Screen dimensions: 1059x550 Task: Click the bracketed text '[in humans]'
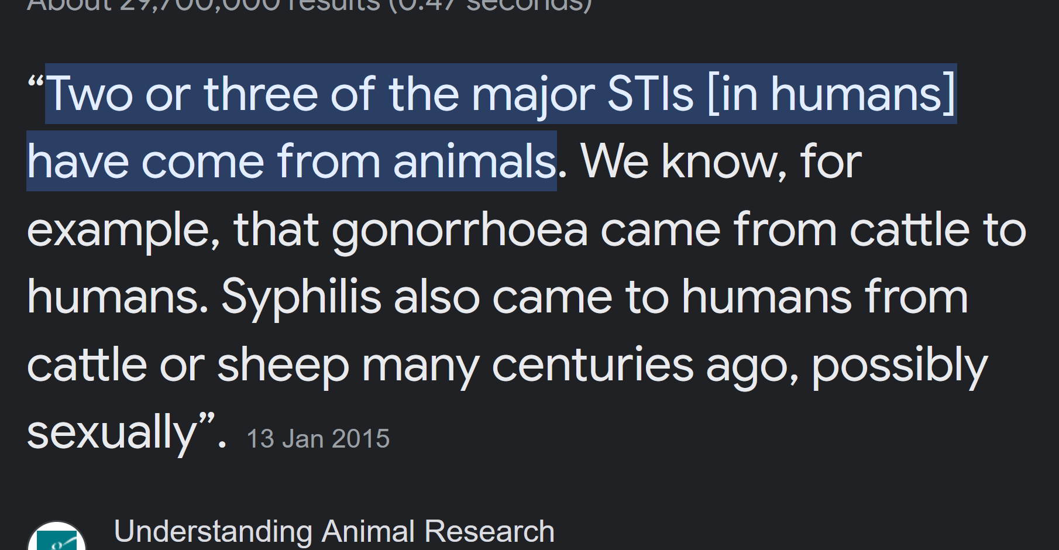click(831, 94)
